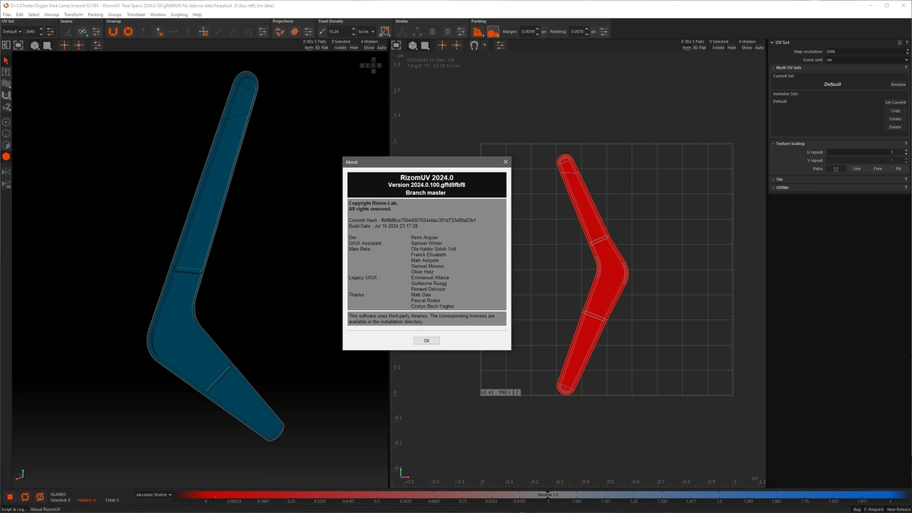Screen dimensions: 912x513
Task: Click the U repeat value field
Action: point(863,152)
